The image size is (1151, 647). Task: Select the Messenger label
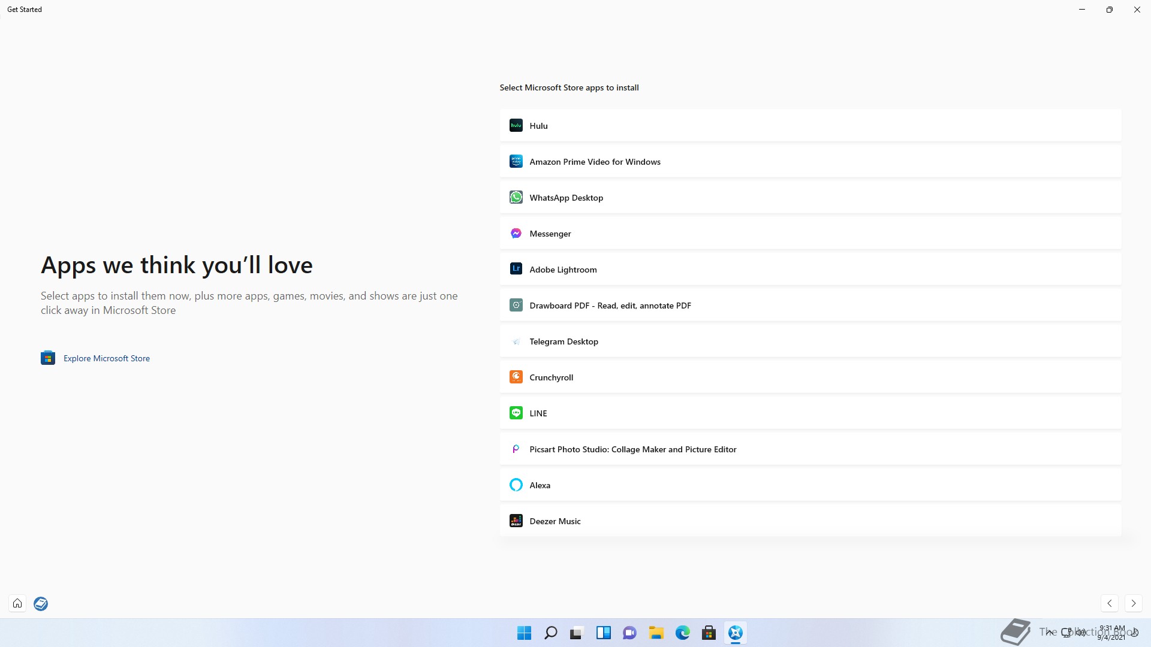[550, 234]
